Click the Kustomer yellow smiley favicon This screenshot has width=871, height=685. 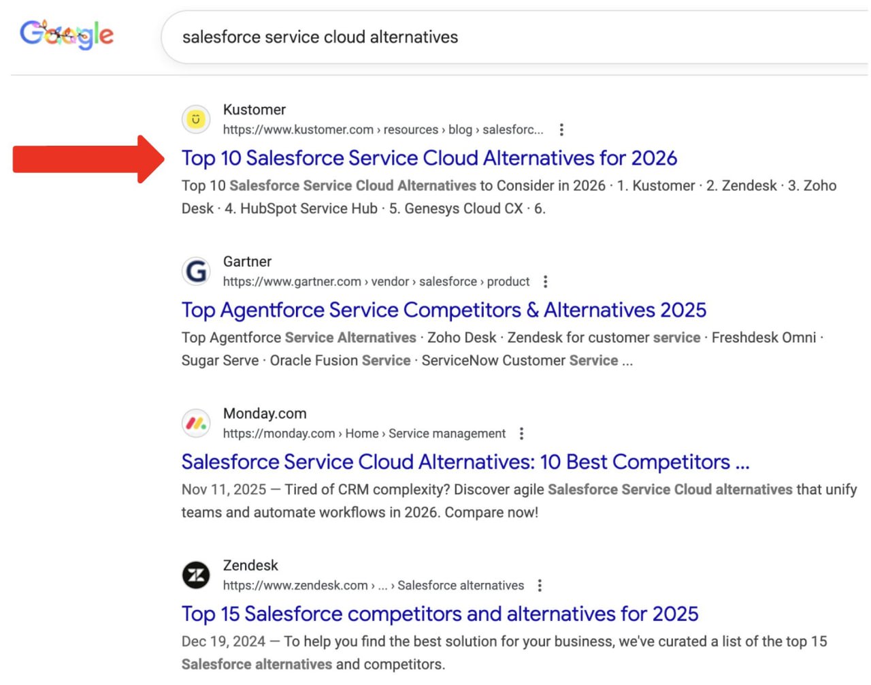point(196,120)
